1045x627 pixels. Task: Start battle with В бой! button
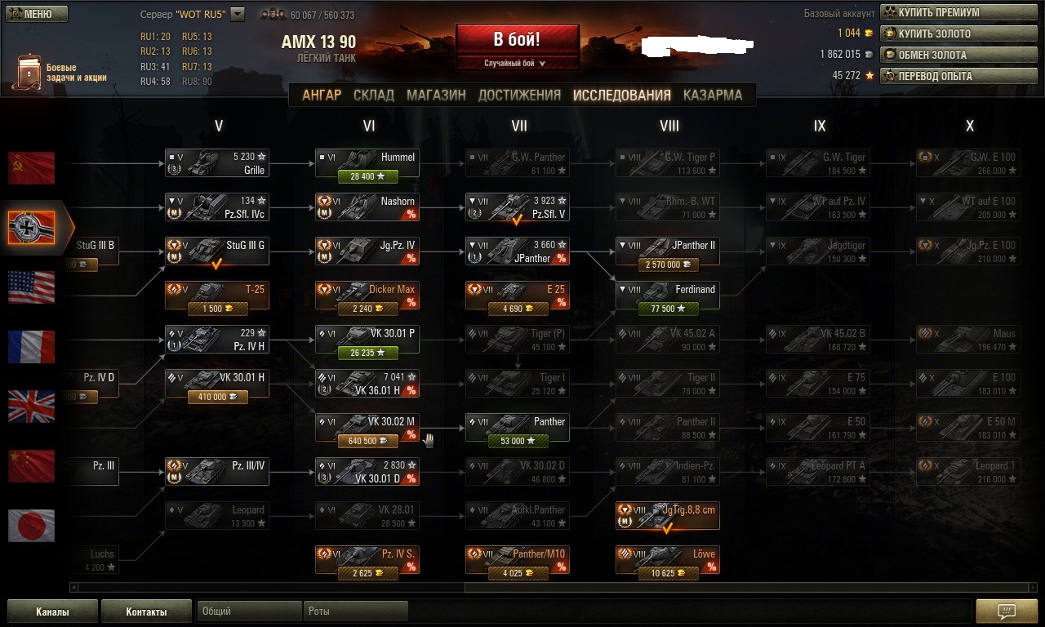tap(517, 39)
